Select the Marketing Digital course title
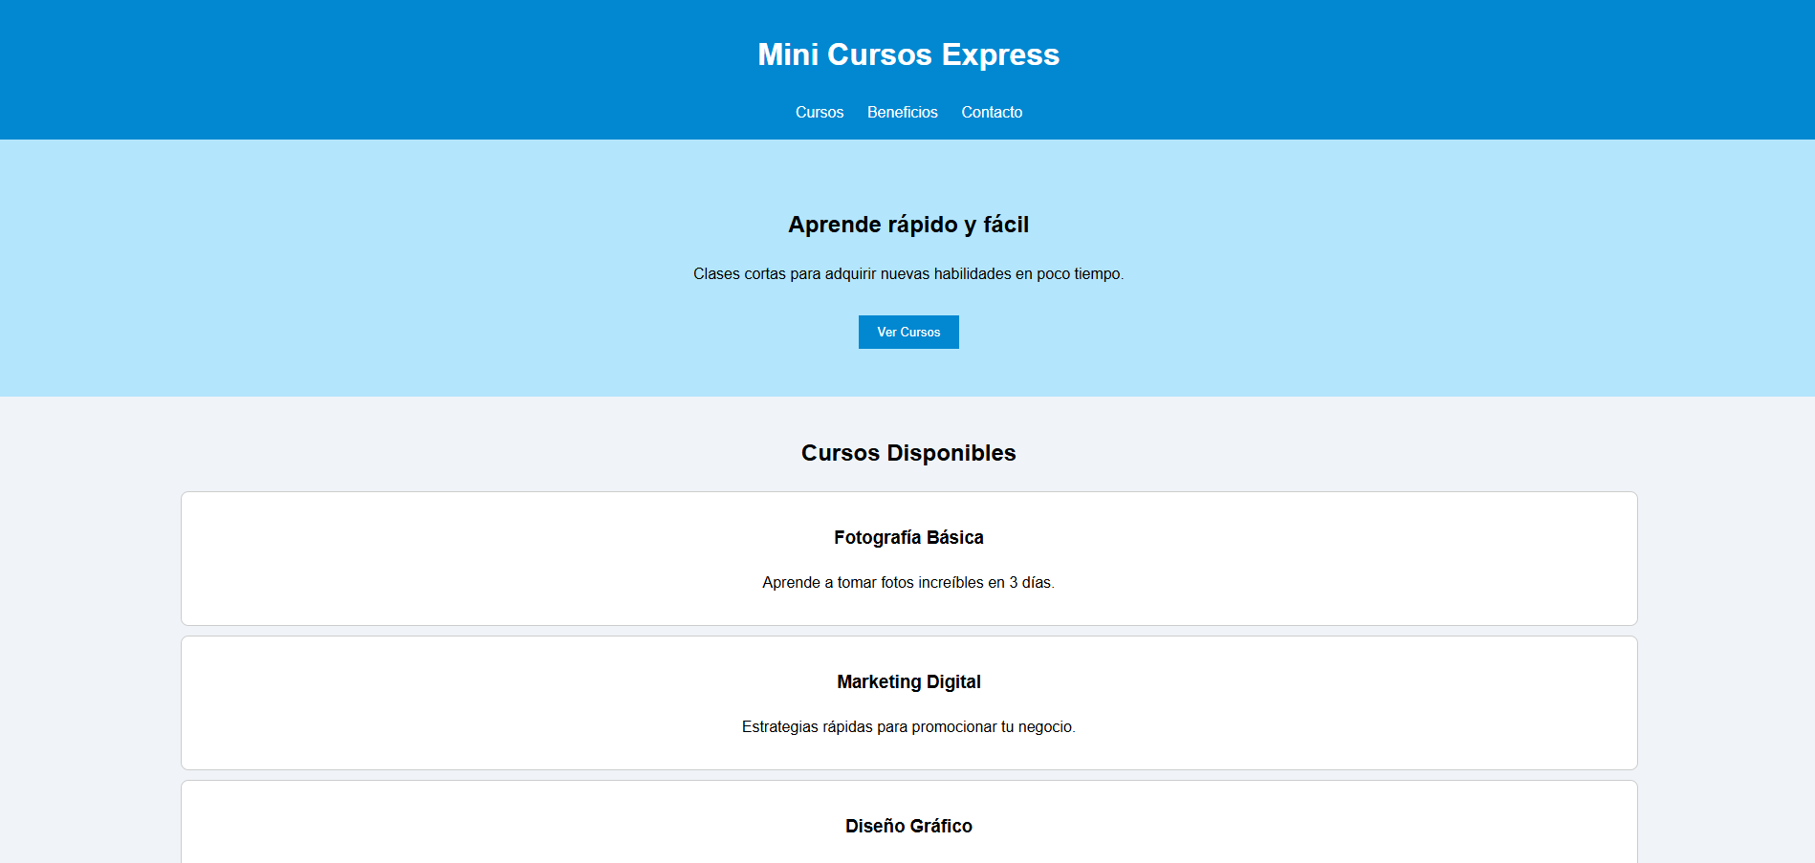The height and width of the screenshot is (863, 1815). coord(908,682)
